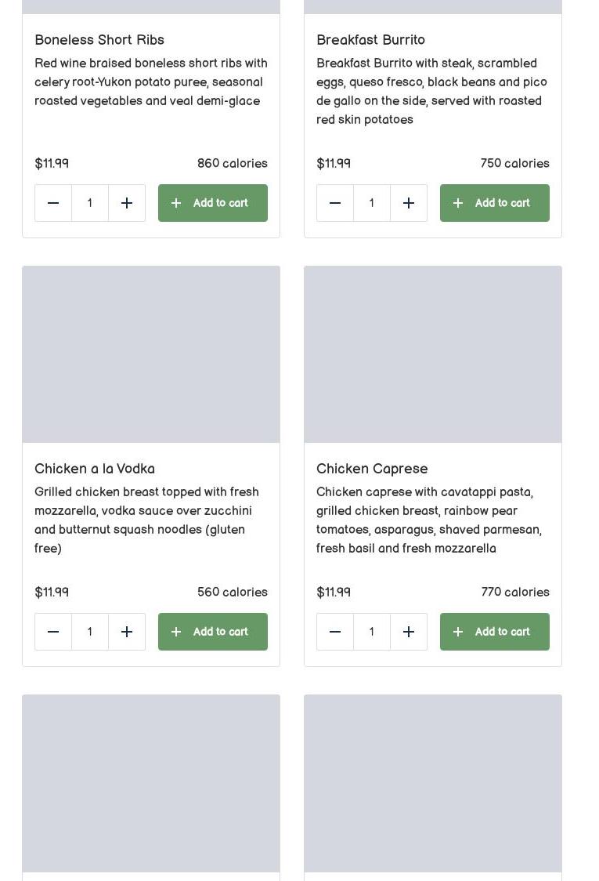Click the Boneless Short Ribs quantity field
The width and height of the screenshot is (599, 881).
(90, 203)
